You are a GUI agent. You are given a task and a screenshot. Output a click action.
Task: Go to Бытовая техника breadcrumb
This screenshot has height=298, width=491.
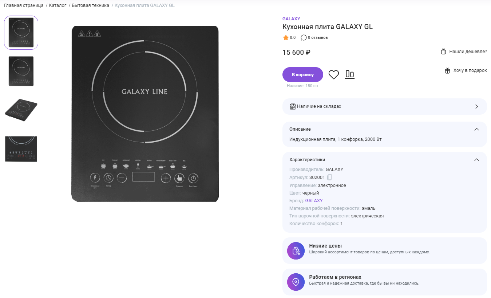click(x=90, y=5)
